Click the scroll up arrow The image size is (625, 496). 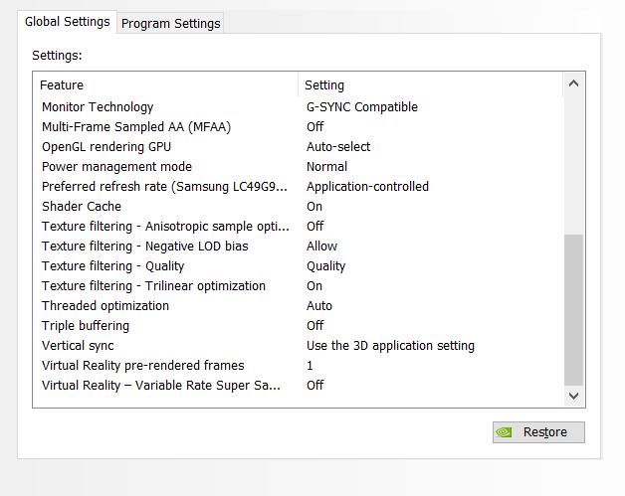coord(573,83)
